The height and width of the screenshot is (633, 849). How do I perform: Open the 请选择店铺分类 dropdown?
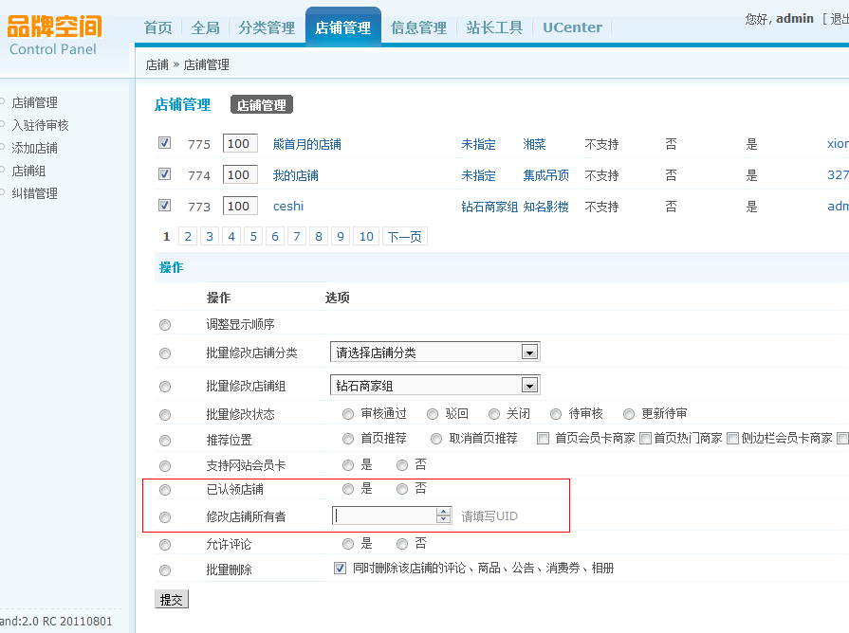[x=435, y=353]
